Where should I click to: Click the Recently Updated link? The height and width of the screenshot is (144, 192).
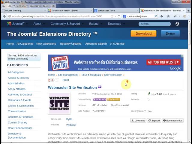pyautogui.click(x=70, y=44)
